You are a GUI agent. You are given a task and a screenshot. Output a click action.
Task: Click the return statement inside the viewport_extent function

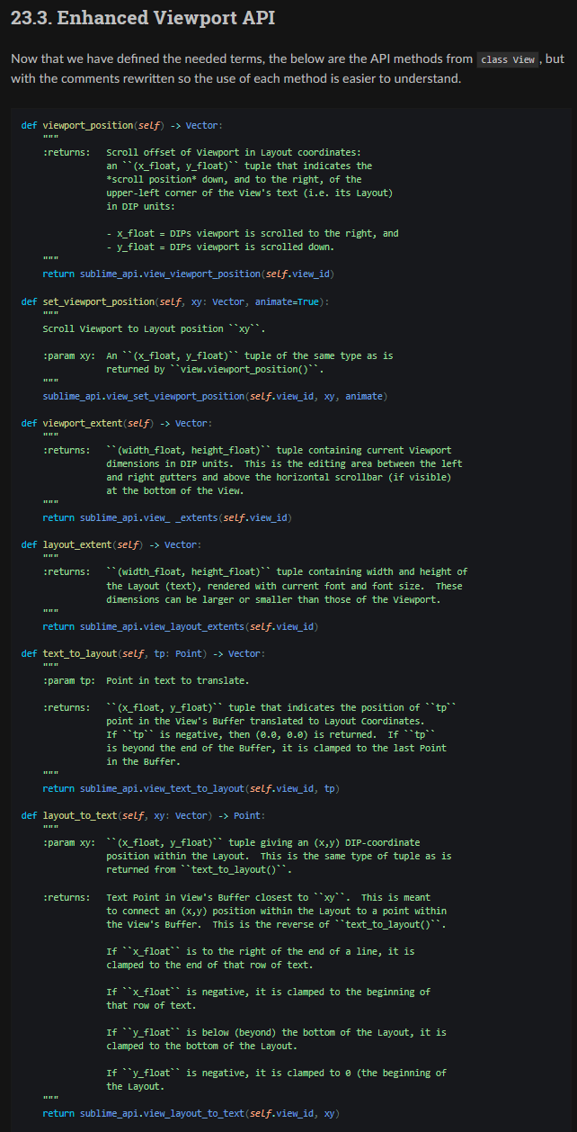167,517
